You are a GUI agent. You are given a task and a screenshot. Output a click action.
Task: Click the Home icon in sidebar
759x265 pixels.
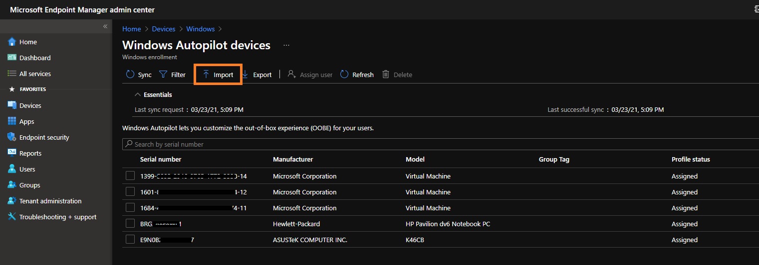coord(12,42)
